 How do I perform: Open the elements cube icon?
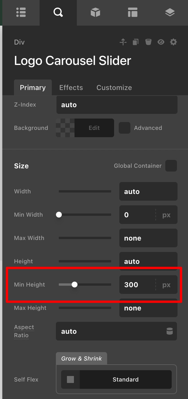(95, 13)
